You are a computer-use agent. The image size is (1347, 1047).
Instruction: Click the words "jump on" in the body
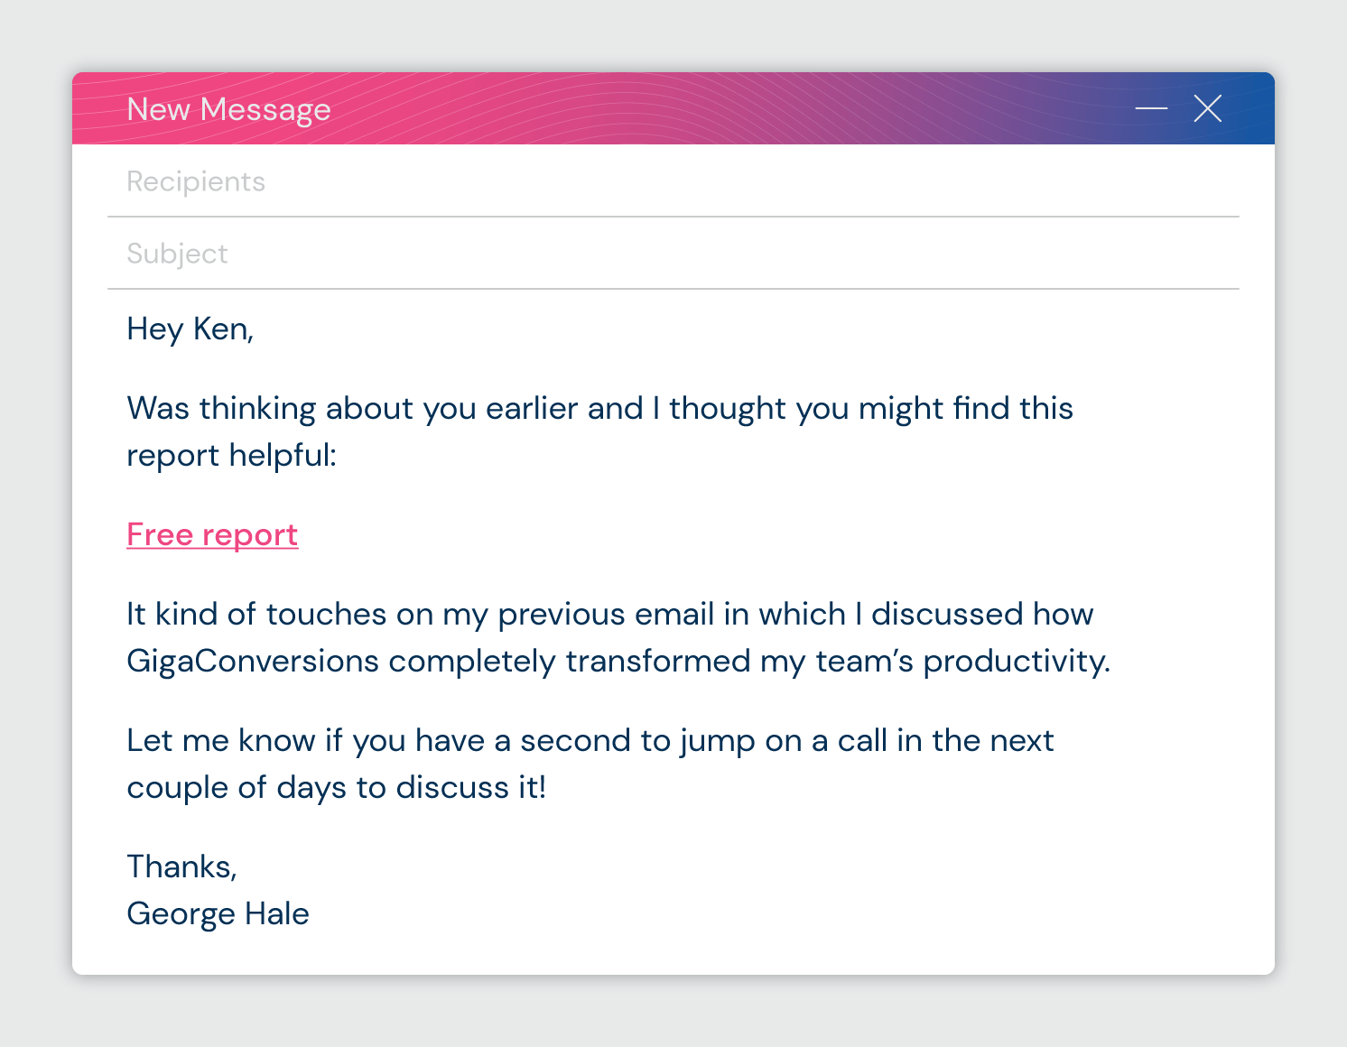click(x=740, y=741)
